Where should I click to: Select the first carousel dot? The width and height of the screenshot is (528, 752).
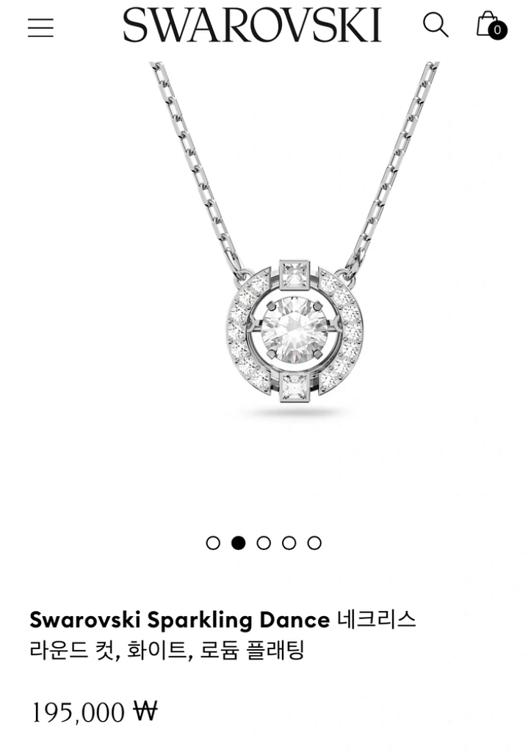pyautogui.click(x=213, y=543)
